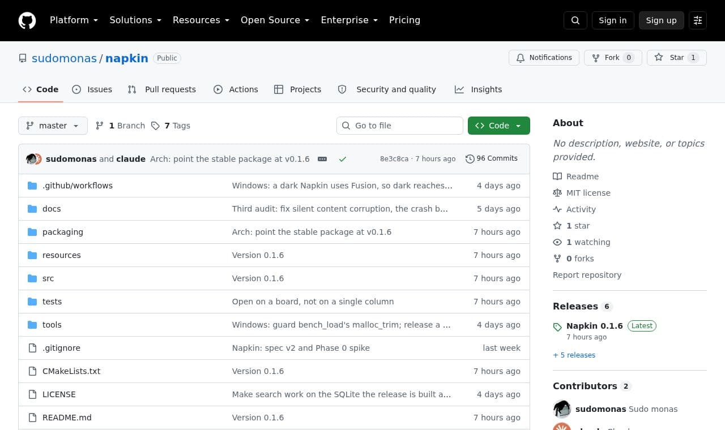Switch to the Pull requests tab
This screenshot has height=430, width=725.
click(x=162, y=89)
